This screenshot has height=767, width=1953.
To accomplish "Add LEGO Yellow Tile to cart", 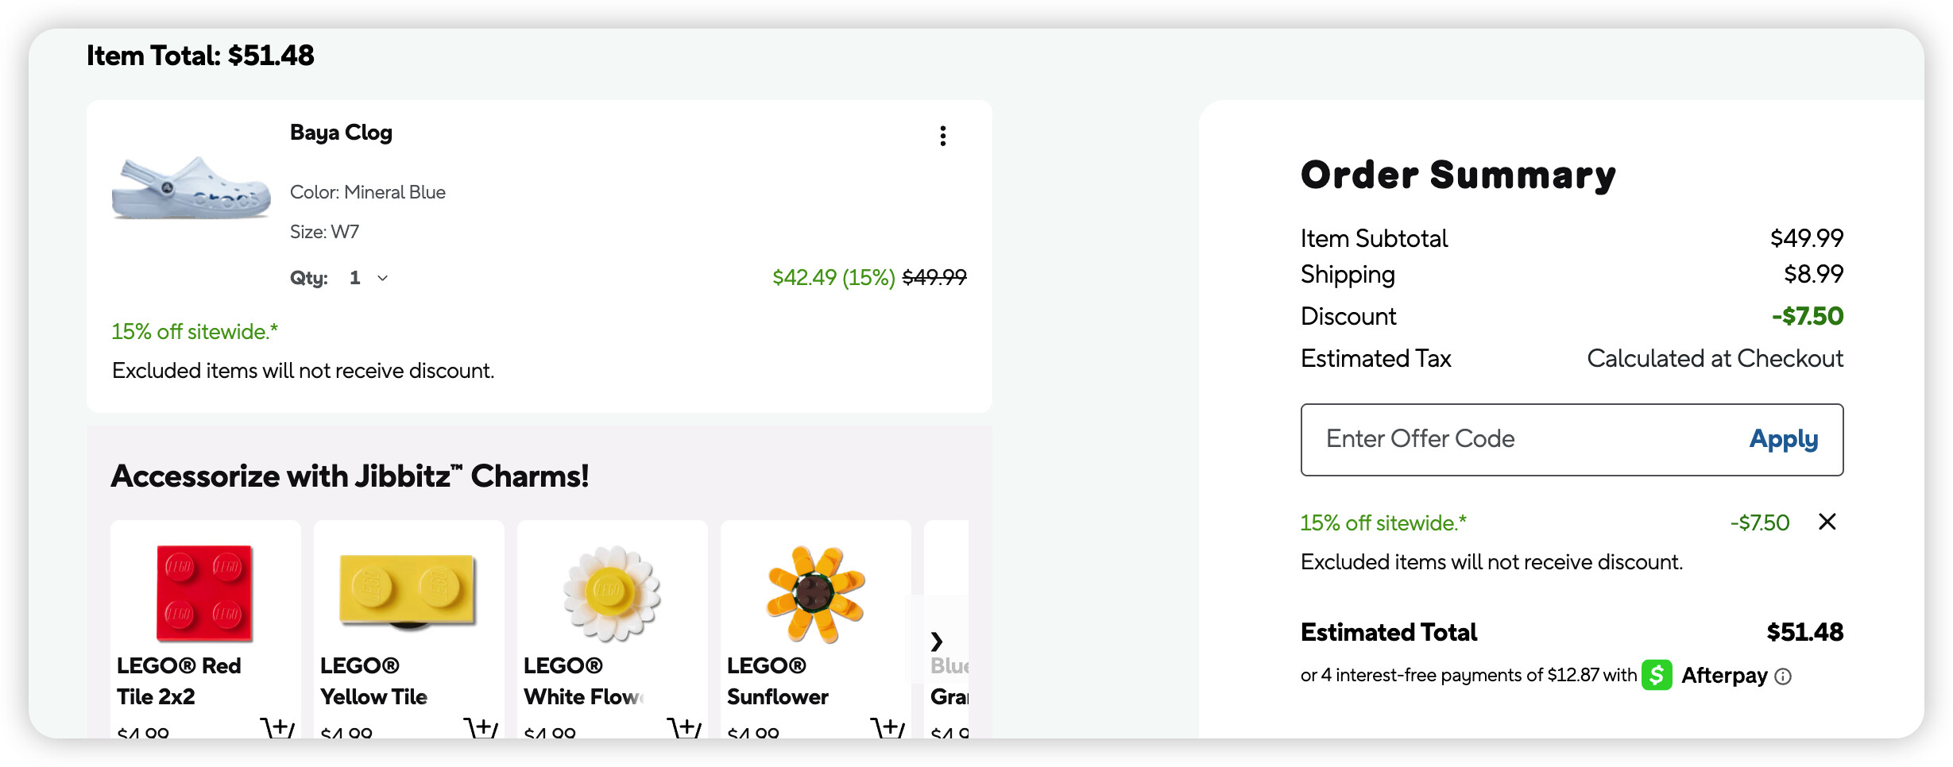I will [480, 727].
